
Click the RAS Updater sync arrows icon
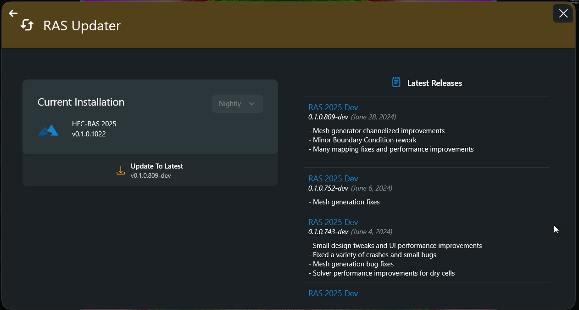point(27,26)
